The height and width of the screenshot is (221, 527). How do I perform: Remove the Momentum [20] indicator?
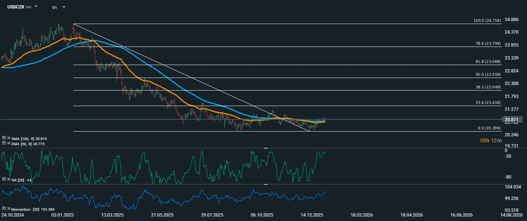[8, 209]
